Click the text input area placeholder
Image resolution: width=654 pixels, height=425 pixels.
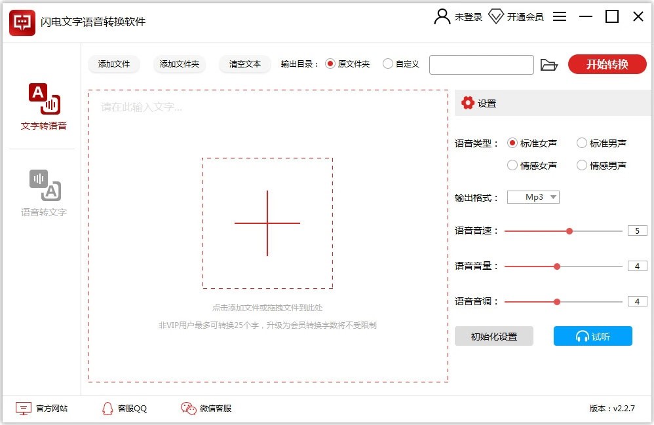coord(142,107)
